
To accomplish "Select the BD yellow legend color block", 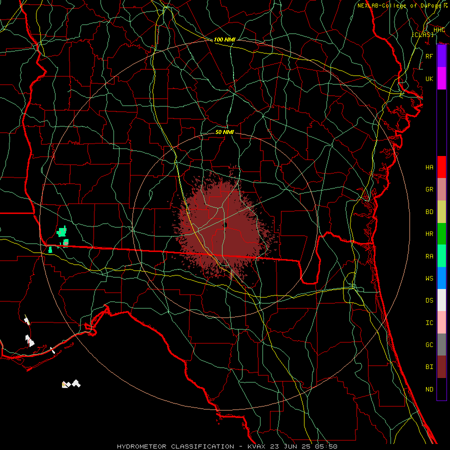I will point(441,212).
